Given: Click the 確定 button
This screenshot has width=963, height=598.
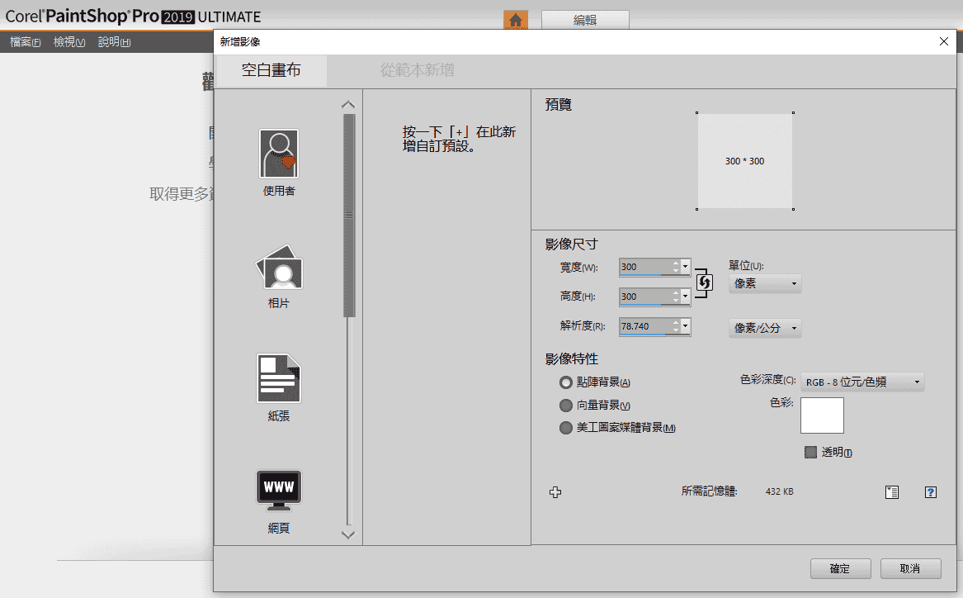Looking at the screenshot, I should pos(839,568).
